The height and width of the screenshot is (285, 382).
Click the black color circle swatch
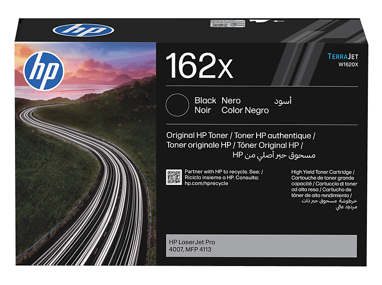coord(177,105)
